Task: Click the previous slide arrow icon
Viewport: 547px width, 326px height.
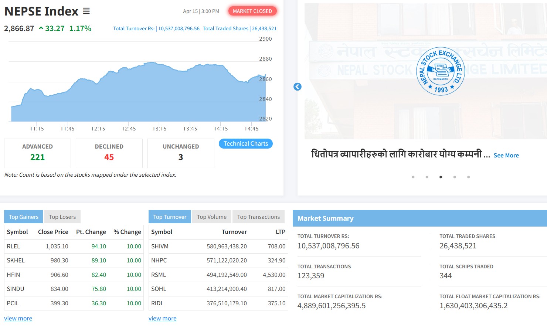Action: pos(298,86)
